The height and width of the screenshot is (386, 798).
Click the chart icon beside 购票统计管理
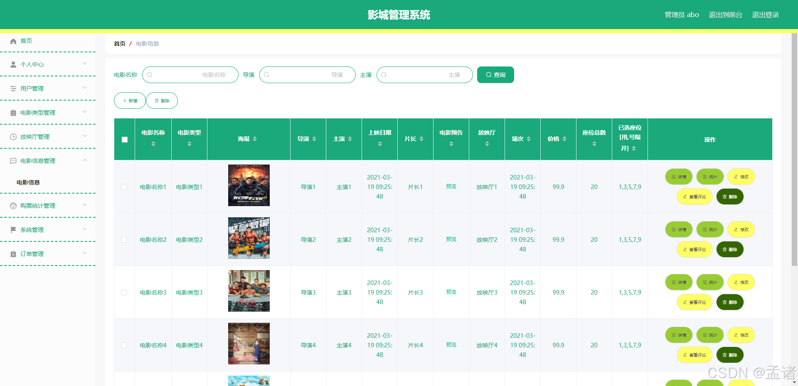coord(13,206)
